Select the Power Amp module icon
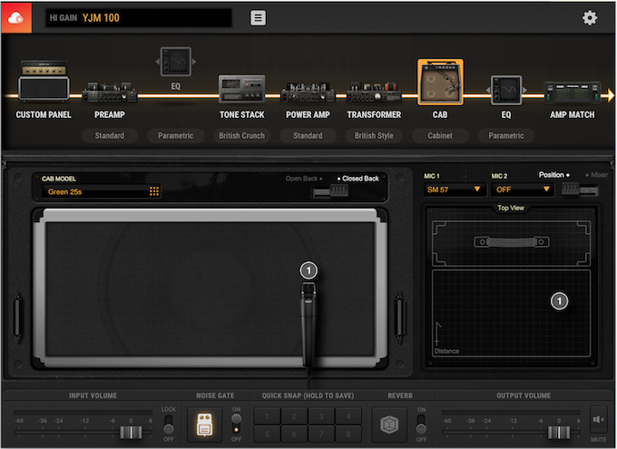617x449 pixels. pyautogui.click(x=308, y=93)
